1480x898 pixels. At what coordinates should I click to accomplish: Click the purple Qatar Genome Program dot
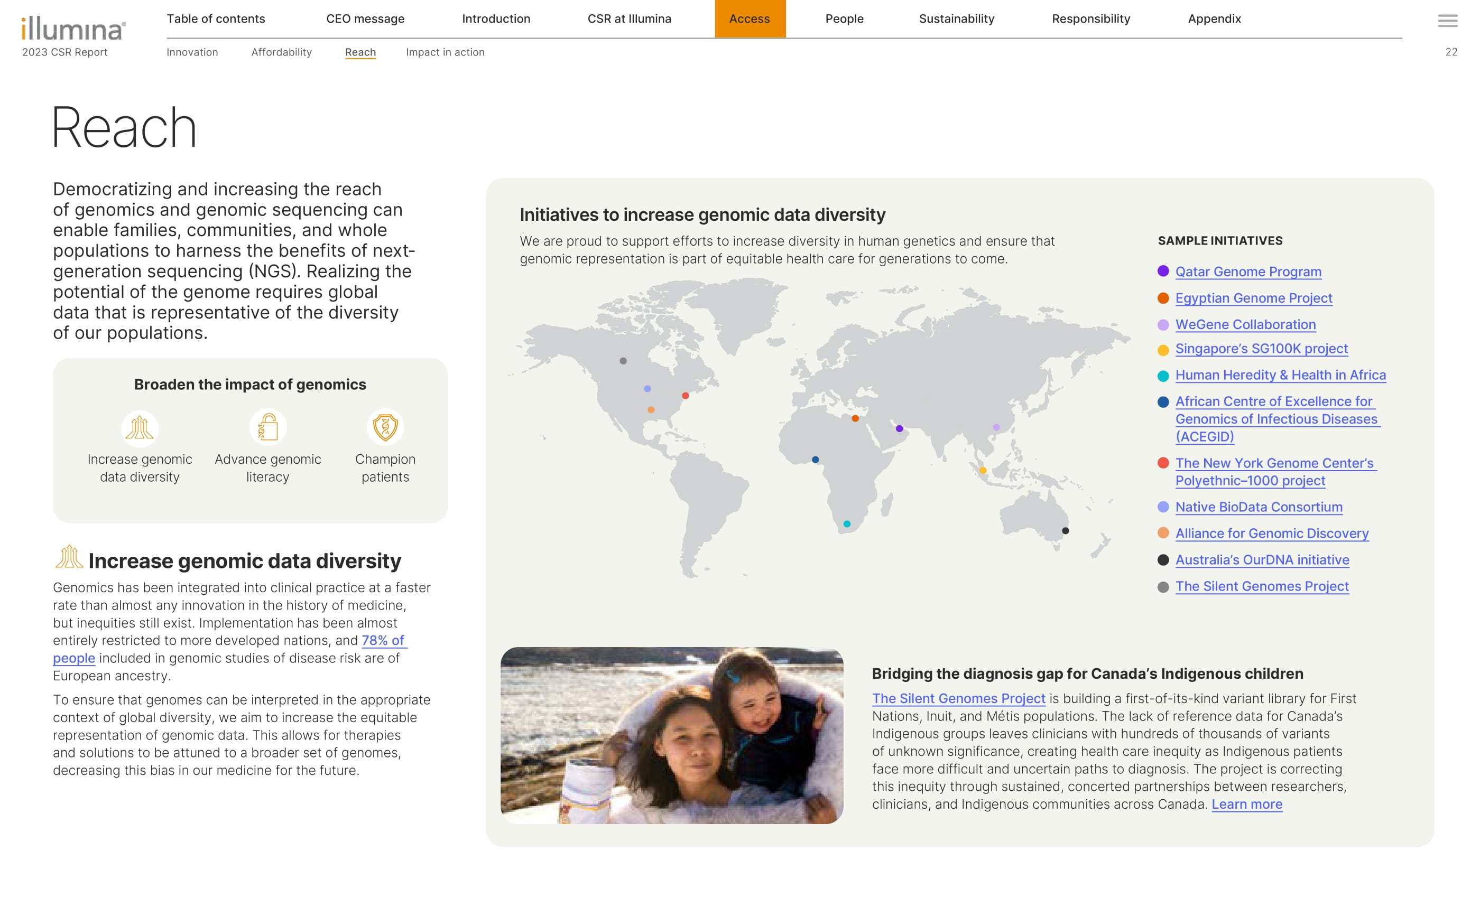[899, 428]
